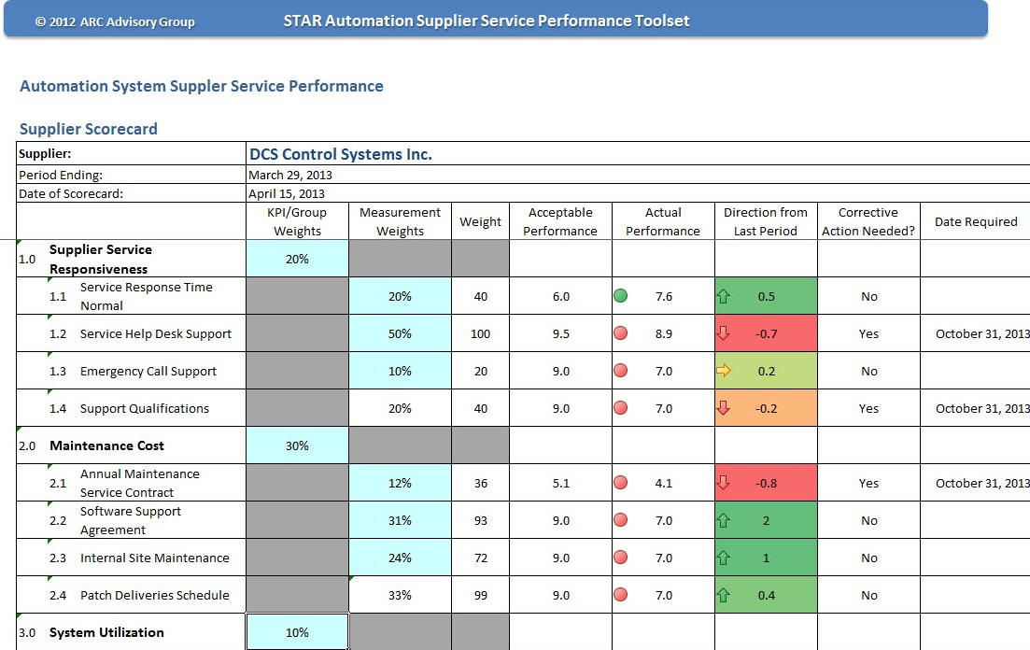This screenshot has width=1030, height=650.
Task: Click the down arrow in Support Qualifications row
Action: [x=722, y=408]
